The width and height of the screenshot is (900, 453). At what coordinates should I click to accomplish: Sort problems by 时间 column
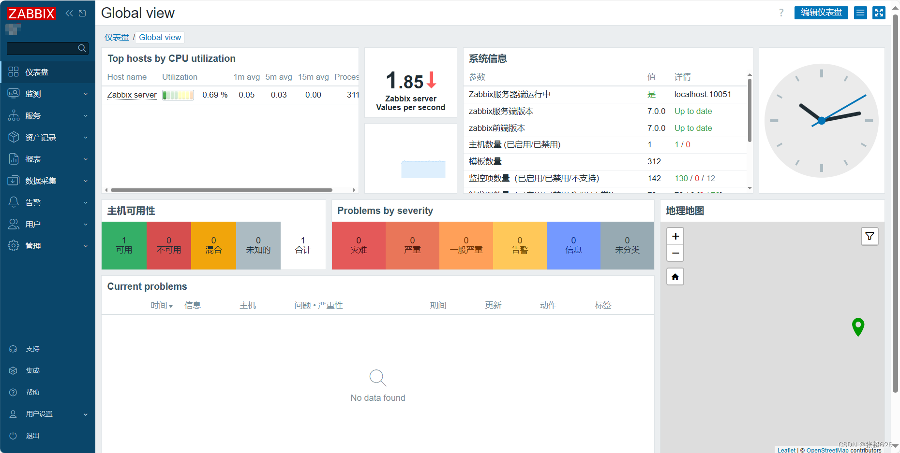(161, 305)
